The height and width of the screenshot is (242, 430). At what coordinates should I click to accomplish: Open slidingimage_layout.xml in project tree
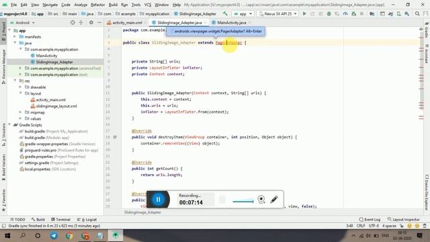[x=56, y=106]
